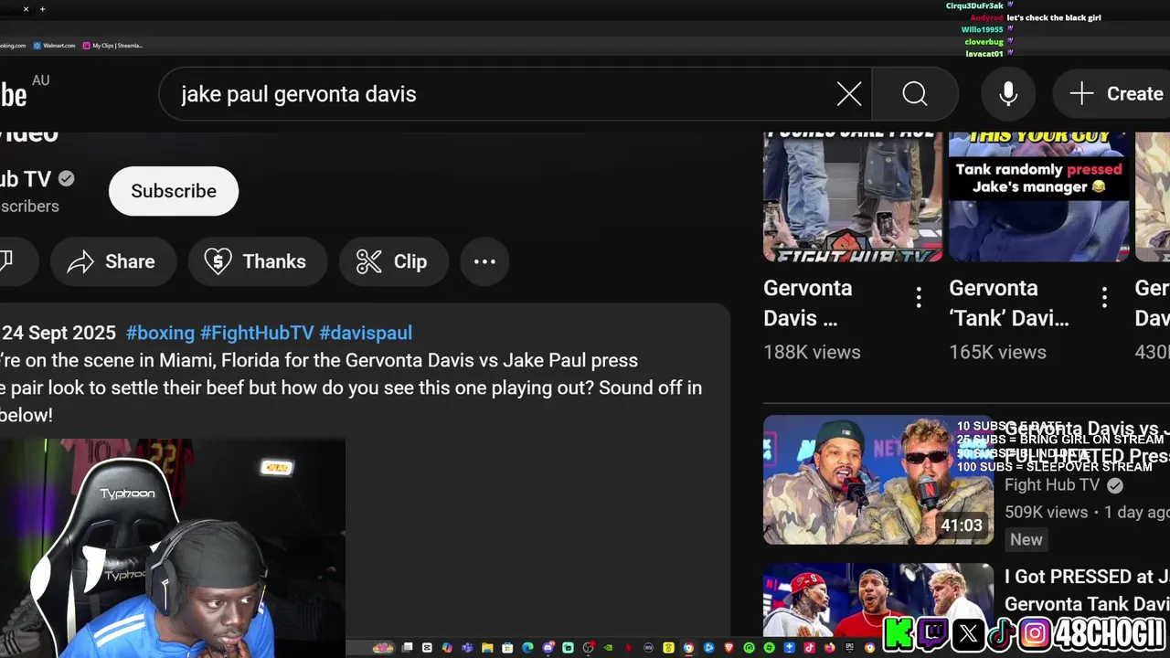
Task: Clear the search box with the X icon
Action: (x=849, y=94)
